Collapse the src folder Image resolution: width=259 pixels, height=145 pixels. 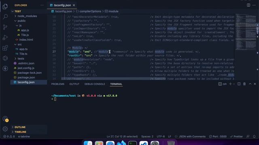coord(19,44)
